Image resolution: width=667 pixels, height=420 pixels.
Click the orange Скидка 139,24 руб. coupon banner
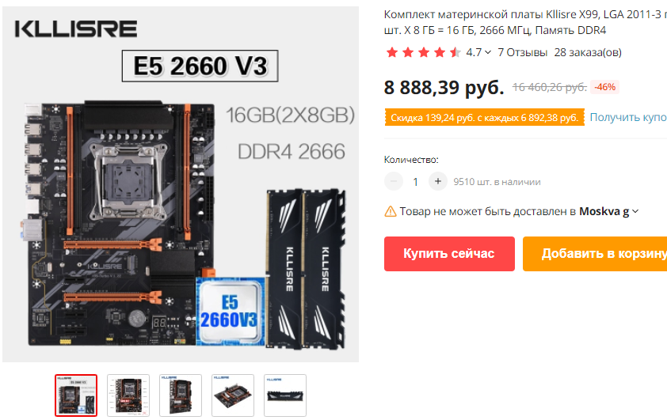pyautogui.click(x=485, y=118)
